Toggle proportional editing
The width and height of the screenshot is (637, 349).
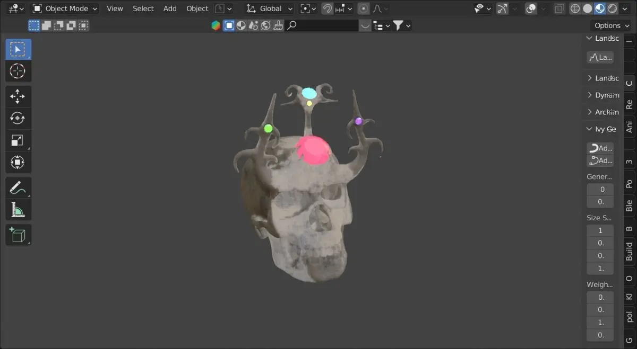[x=364, y=8]
